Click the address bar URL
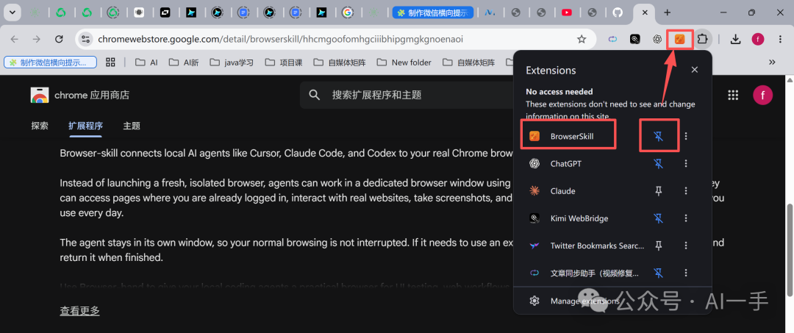794x333 pixels. coord(280,39)
